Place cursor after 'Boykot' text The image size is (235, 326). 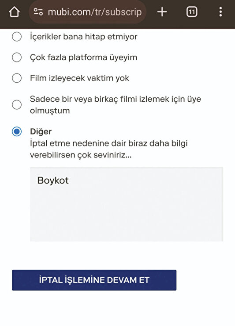pyautogui.click(x=70, y=180)
